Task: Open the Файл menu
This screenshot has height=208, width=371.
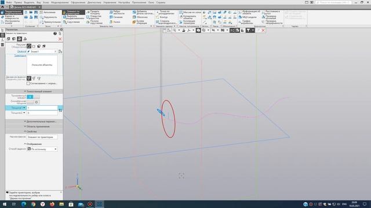Action: (9, 2)
